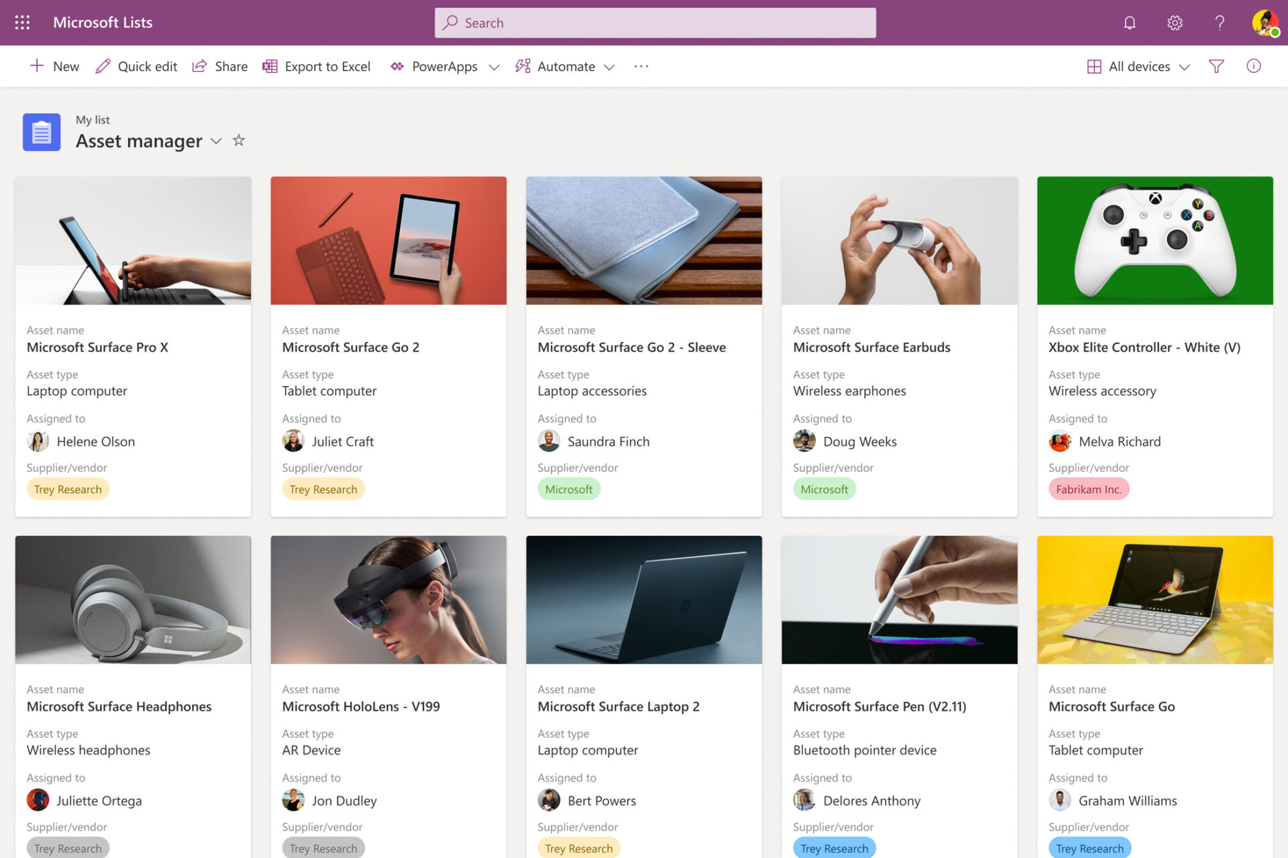Click Microsoft tag on Surface Earbuds card
1288x858 pixels.
tap(824, 489)
